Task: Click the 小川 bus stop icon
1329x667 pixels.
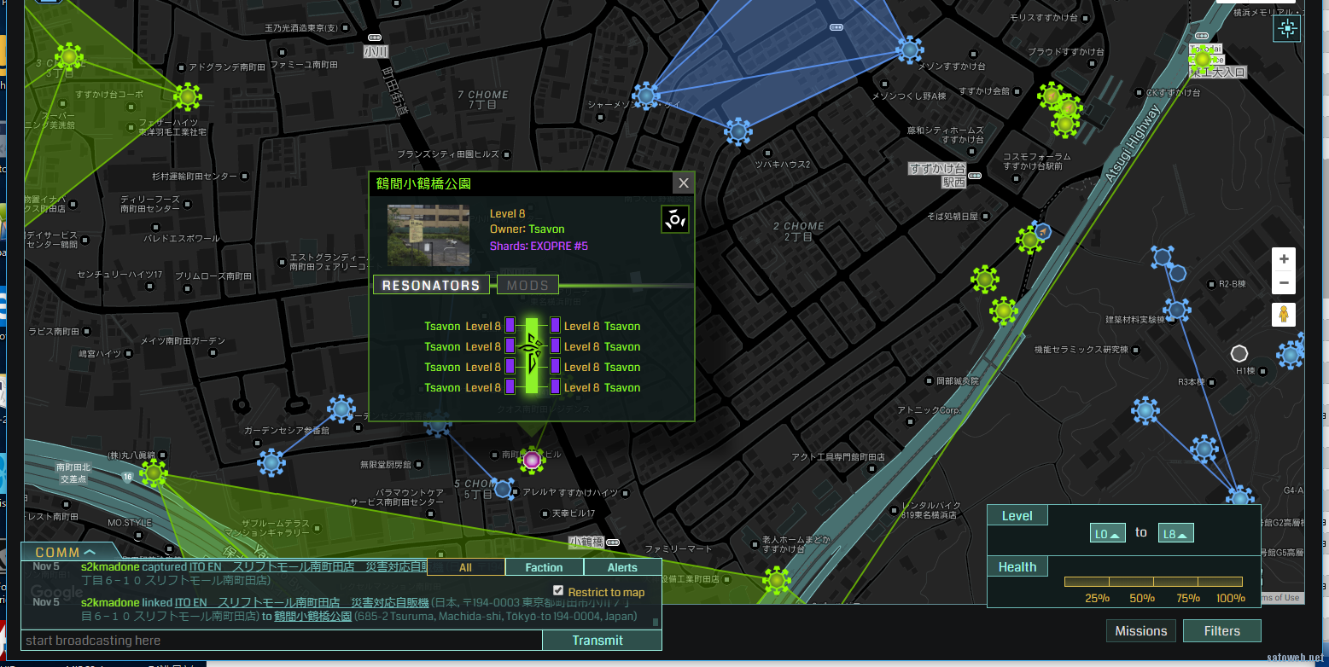Action: 375,38
